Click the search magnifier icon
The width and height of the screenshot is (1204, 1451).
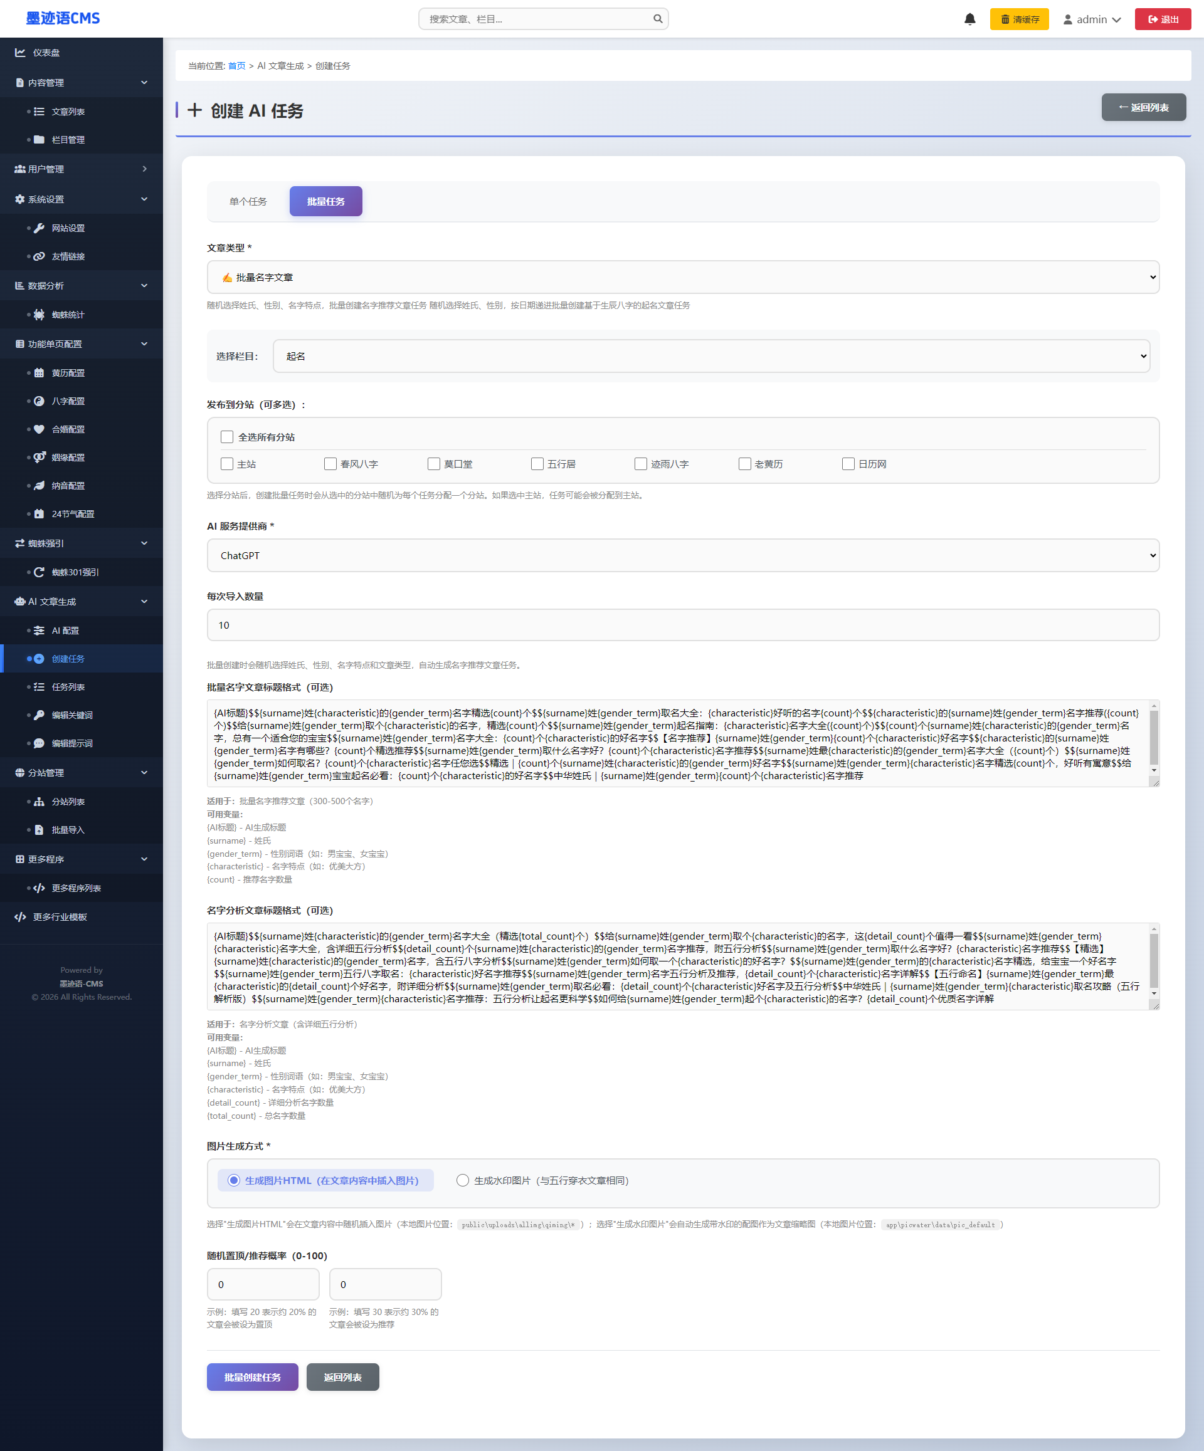[657, 19]
